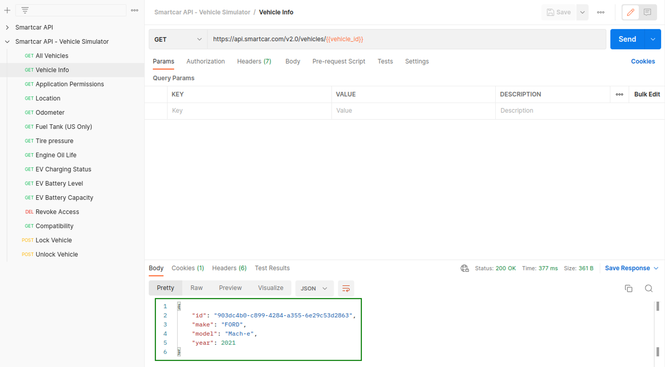Click the Value input cell
Viewport: 665px width, 367px height.
(413, 111)
